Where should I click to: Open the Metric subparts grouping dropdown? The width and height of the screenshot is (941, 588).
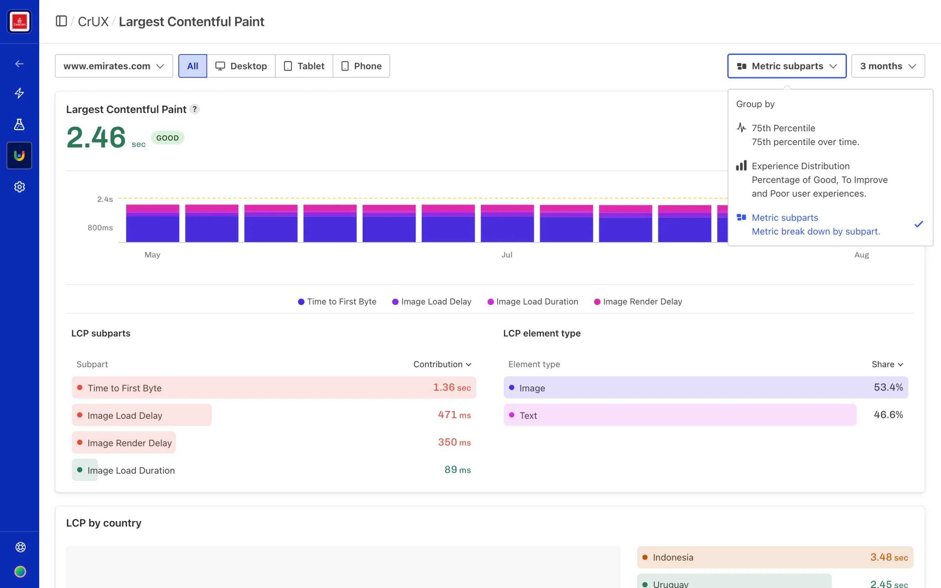click(x=787, y=66)
